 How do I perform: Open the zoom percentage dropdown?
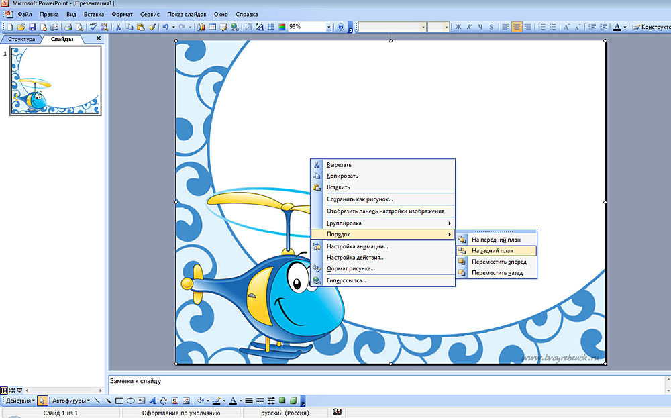click(x=329, y=28)
